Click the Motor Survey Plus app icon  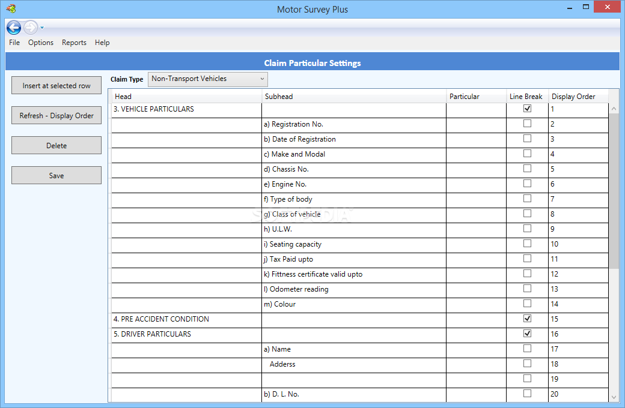11,8
